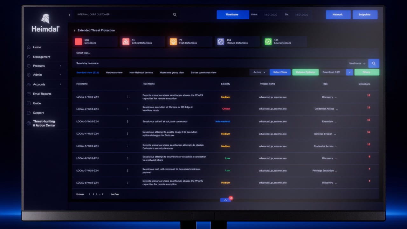Open the Hostname search-type dropdown
Screen dimensions: 407x229
[x=357, y=63]
